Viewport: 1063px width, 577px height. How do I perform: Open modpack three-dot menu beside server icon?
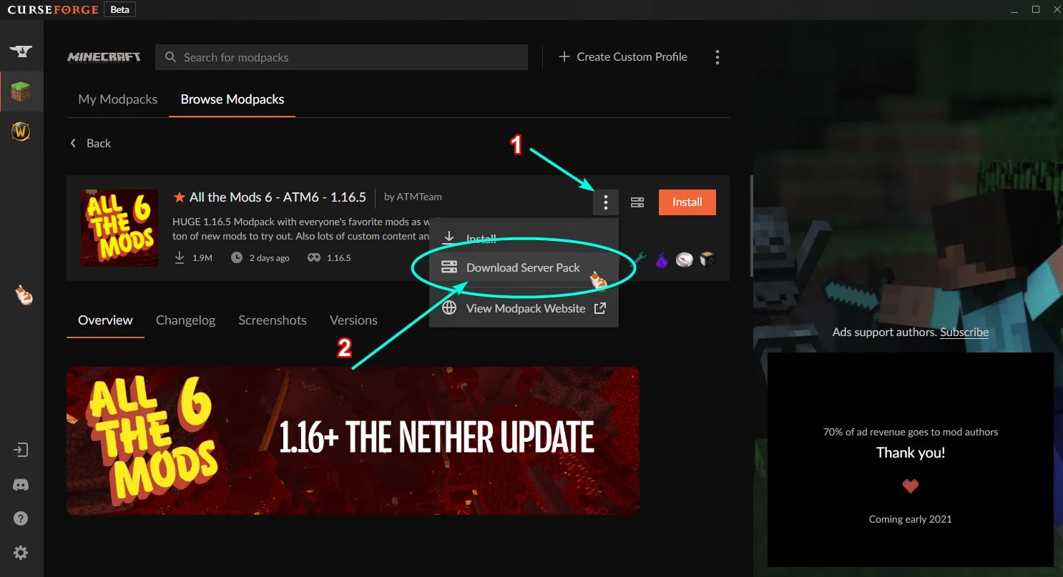(x=605, y=202)
